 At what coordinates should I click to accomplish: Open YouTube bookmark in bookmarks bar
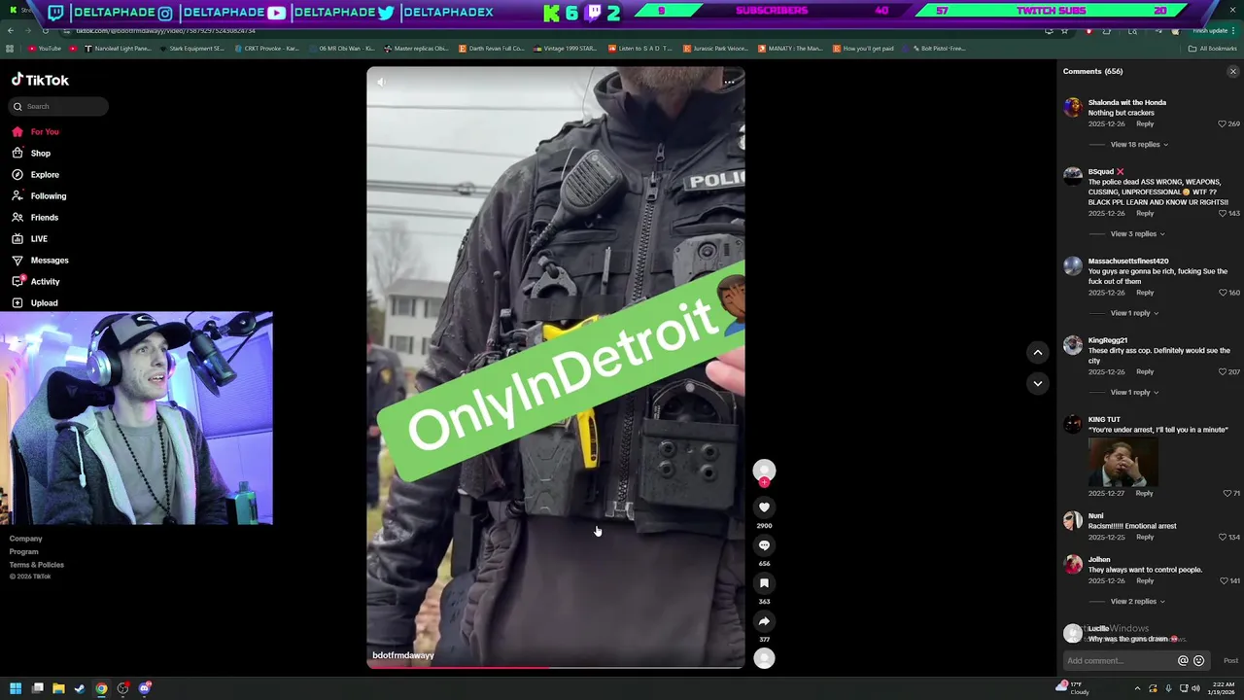click(x=45, y=49)
